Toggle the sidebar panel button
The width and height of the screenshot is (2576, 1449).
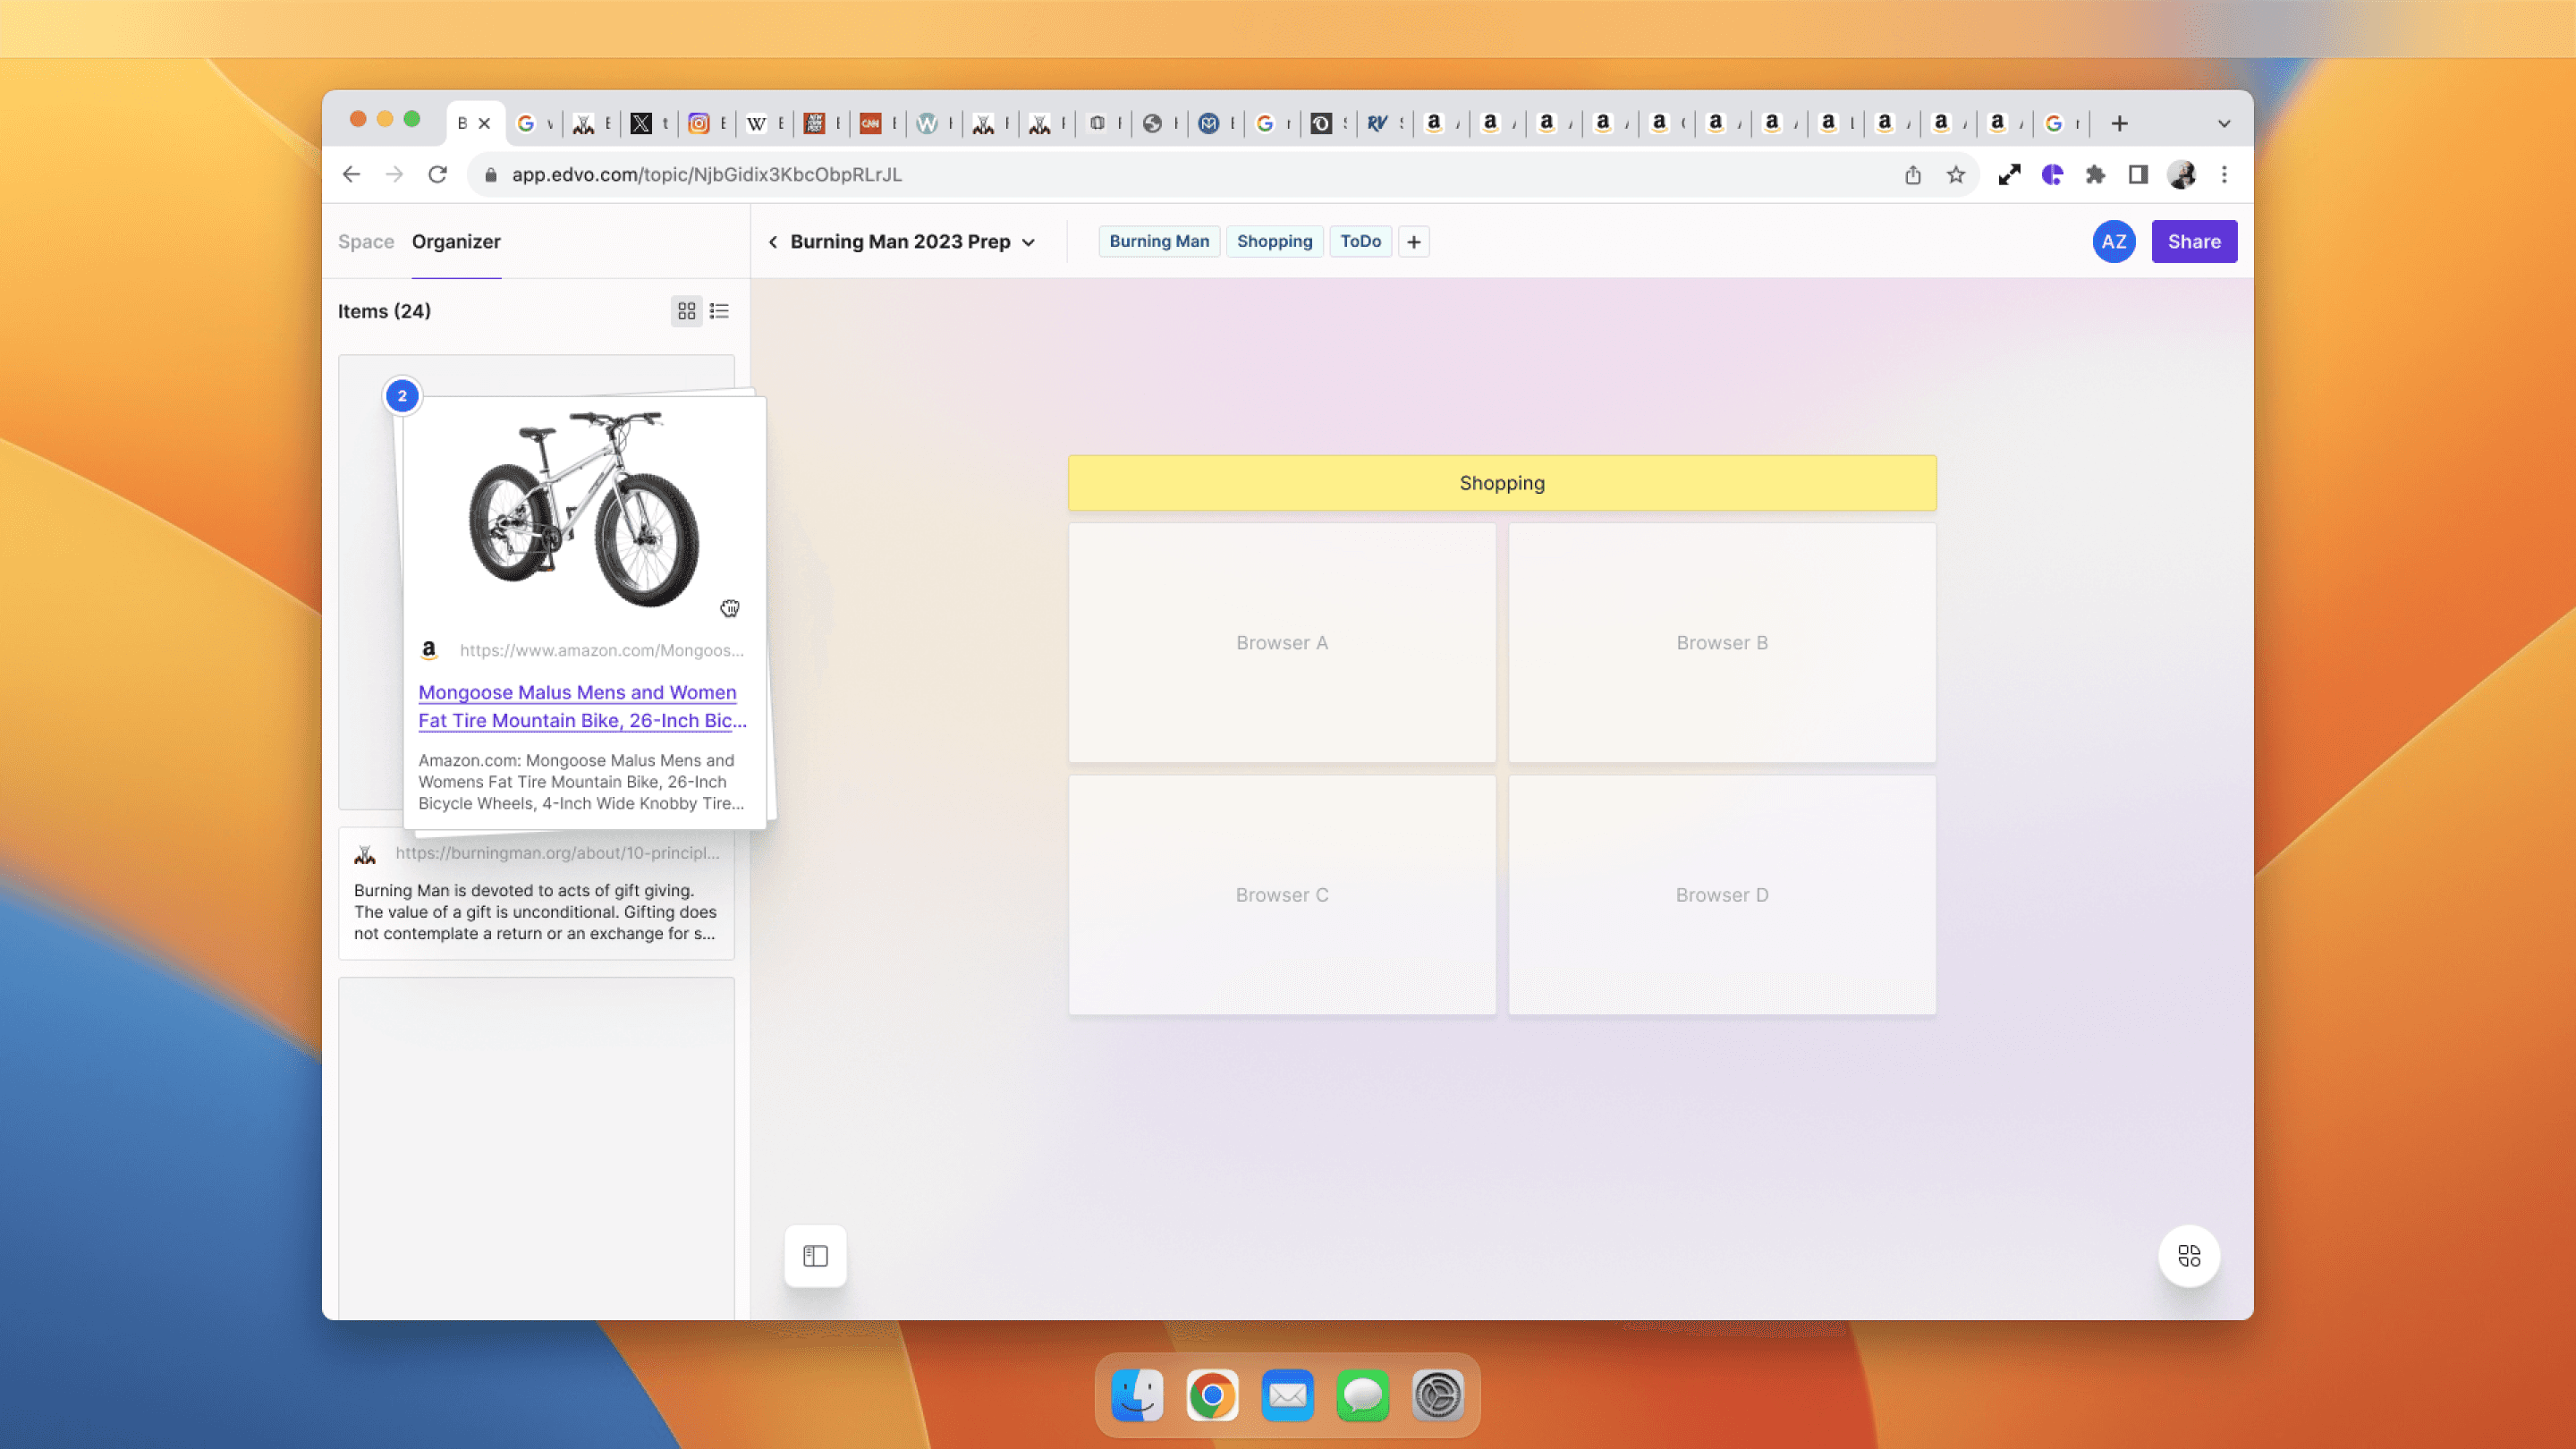(815, 1256)
